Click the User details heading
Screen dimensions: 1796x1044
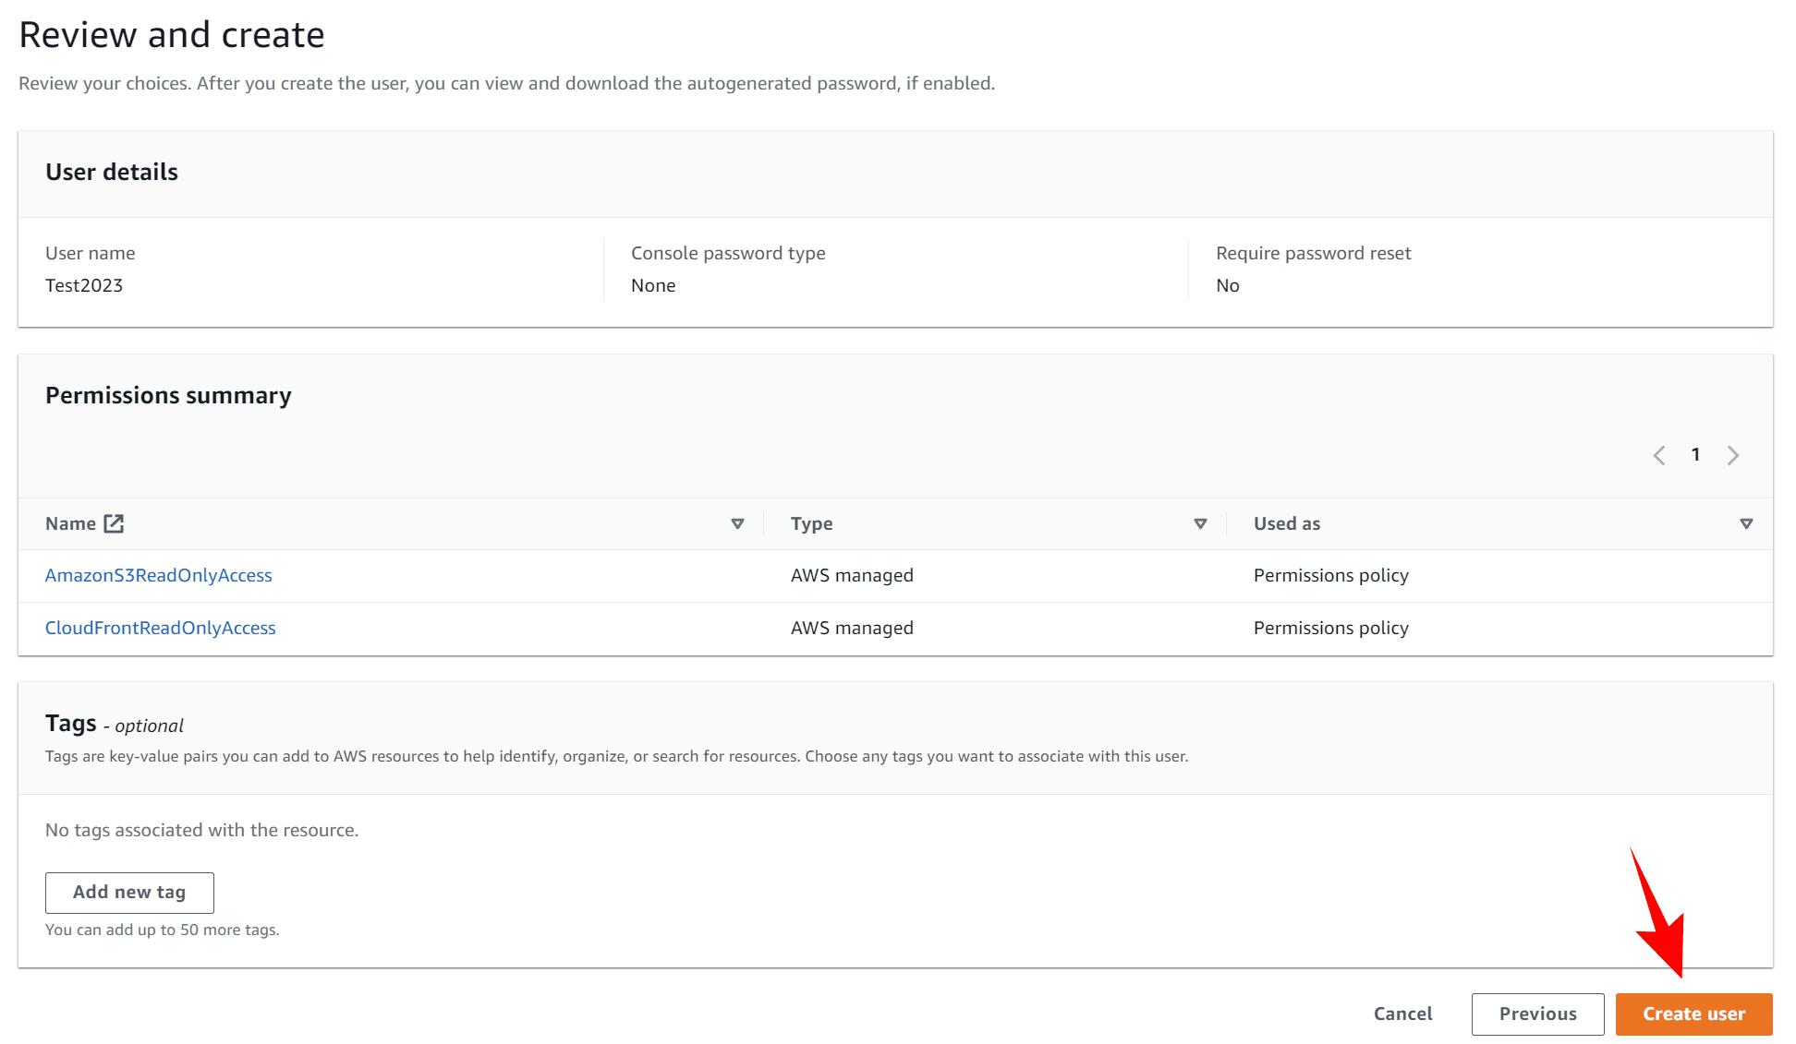point(112,172)
